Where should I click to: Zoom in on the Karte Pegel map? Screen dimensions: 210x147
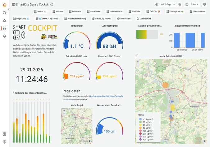(x=64, y=111)
